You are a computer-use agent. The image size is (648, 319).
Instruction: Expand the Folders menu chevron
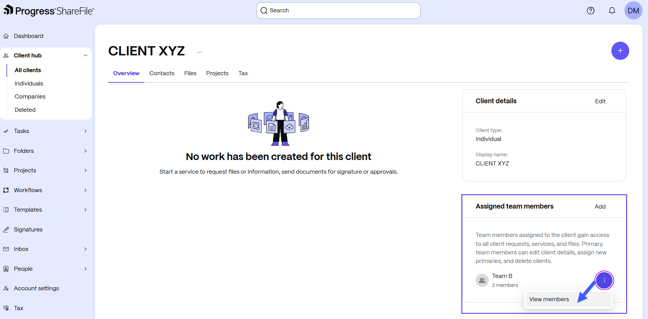(x=85, y=151)
